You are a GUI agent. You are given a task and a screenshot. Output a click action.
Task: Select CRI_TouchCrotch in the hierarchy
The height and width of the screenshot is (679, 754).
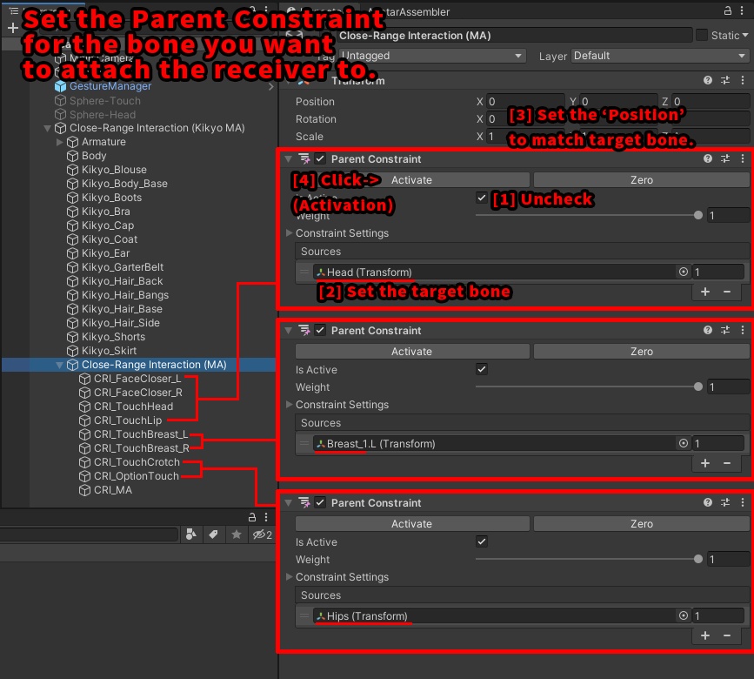point(137,462)
